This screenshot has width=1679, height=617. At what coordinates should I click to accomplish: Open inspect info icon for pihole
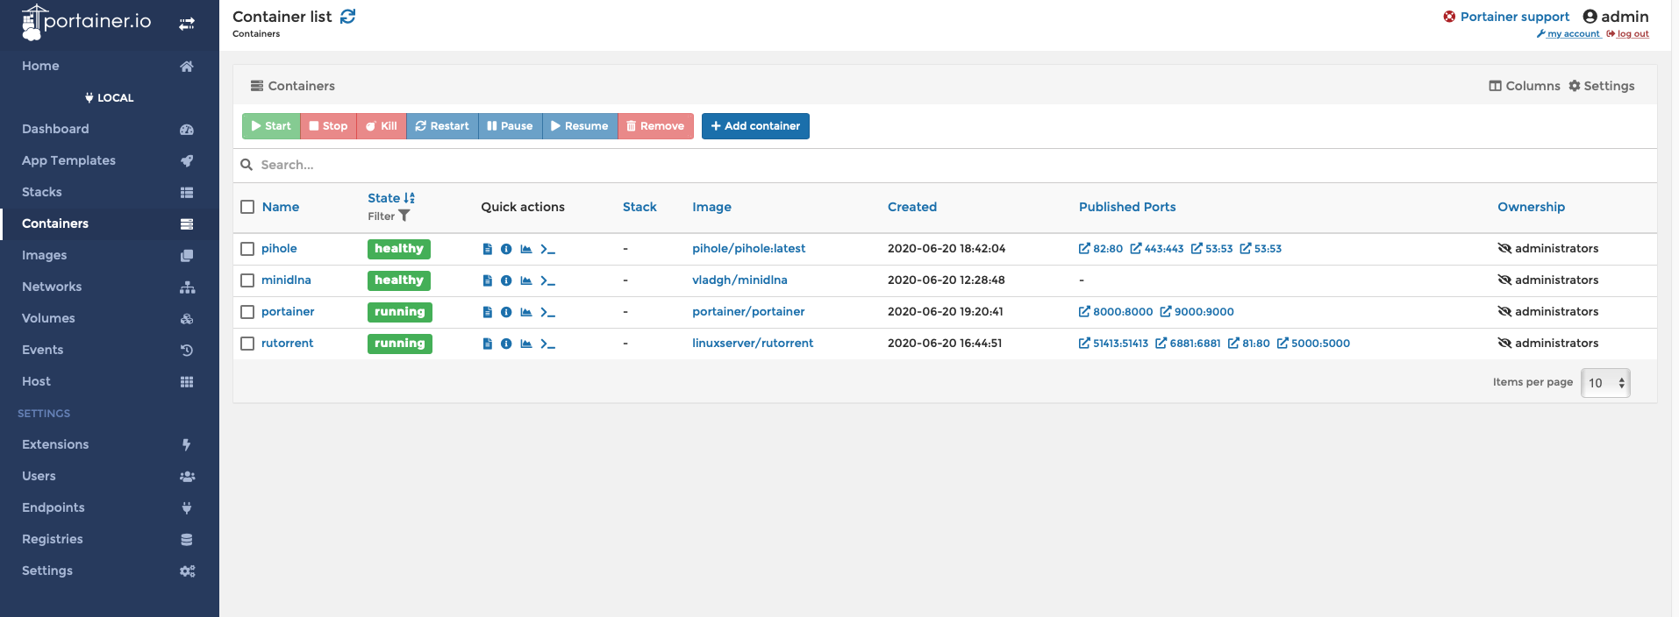[506, 249]
